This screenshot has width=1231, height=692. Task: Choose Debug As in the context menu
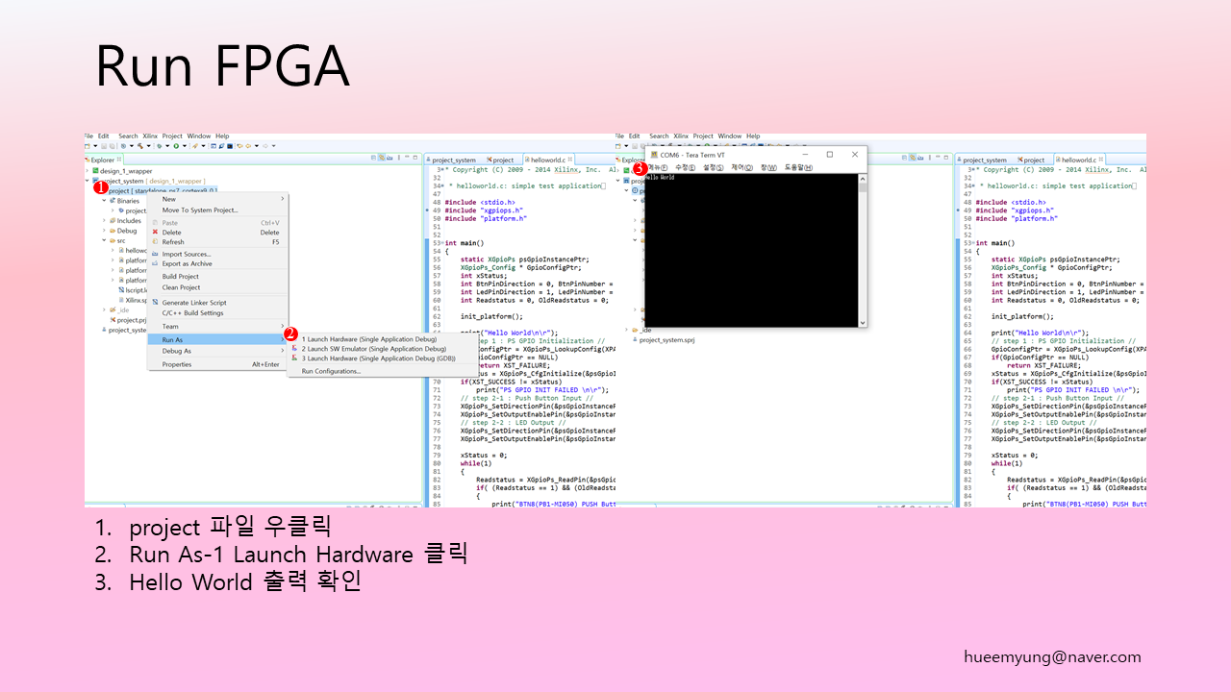point(217,351)
